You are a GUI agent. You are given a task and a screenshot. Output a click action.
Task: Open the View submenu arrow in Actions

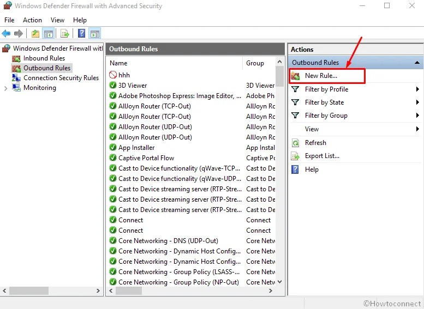(x=417, y=129)
